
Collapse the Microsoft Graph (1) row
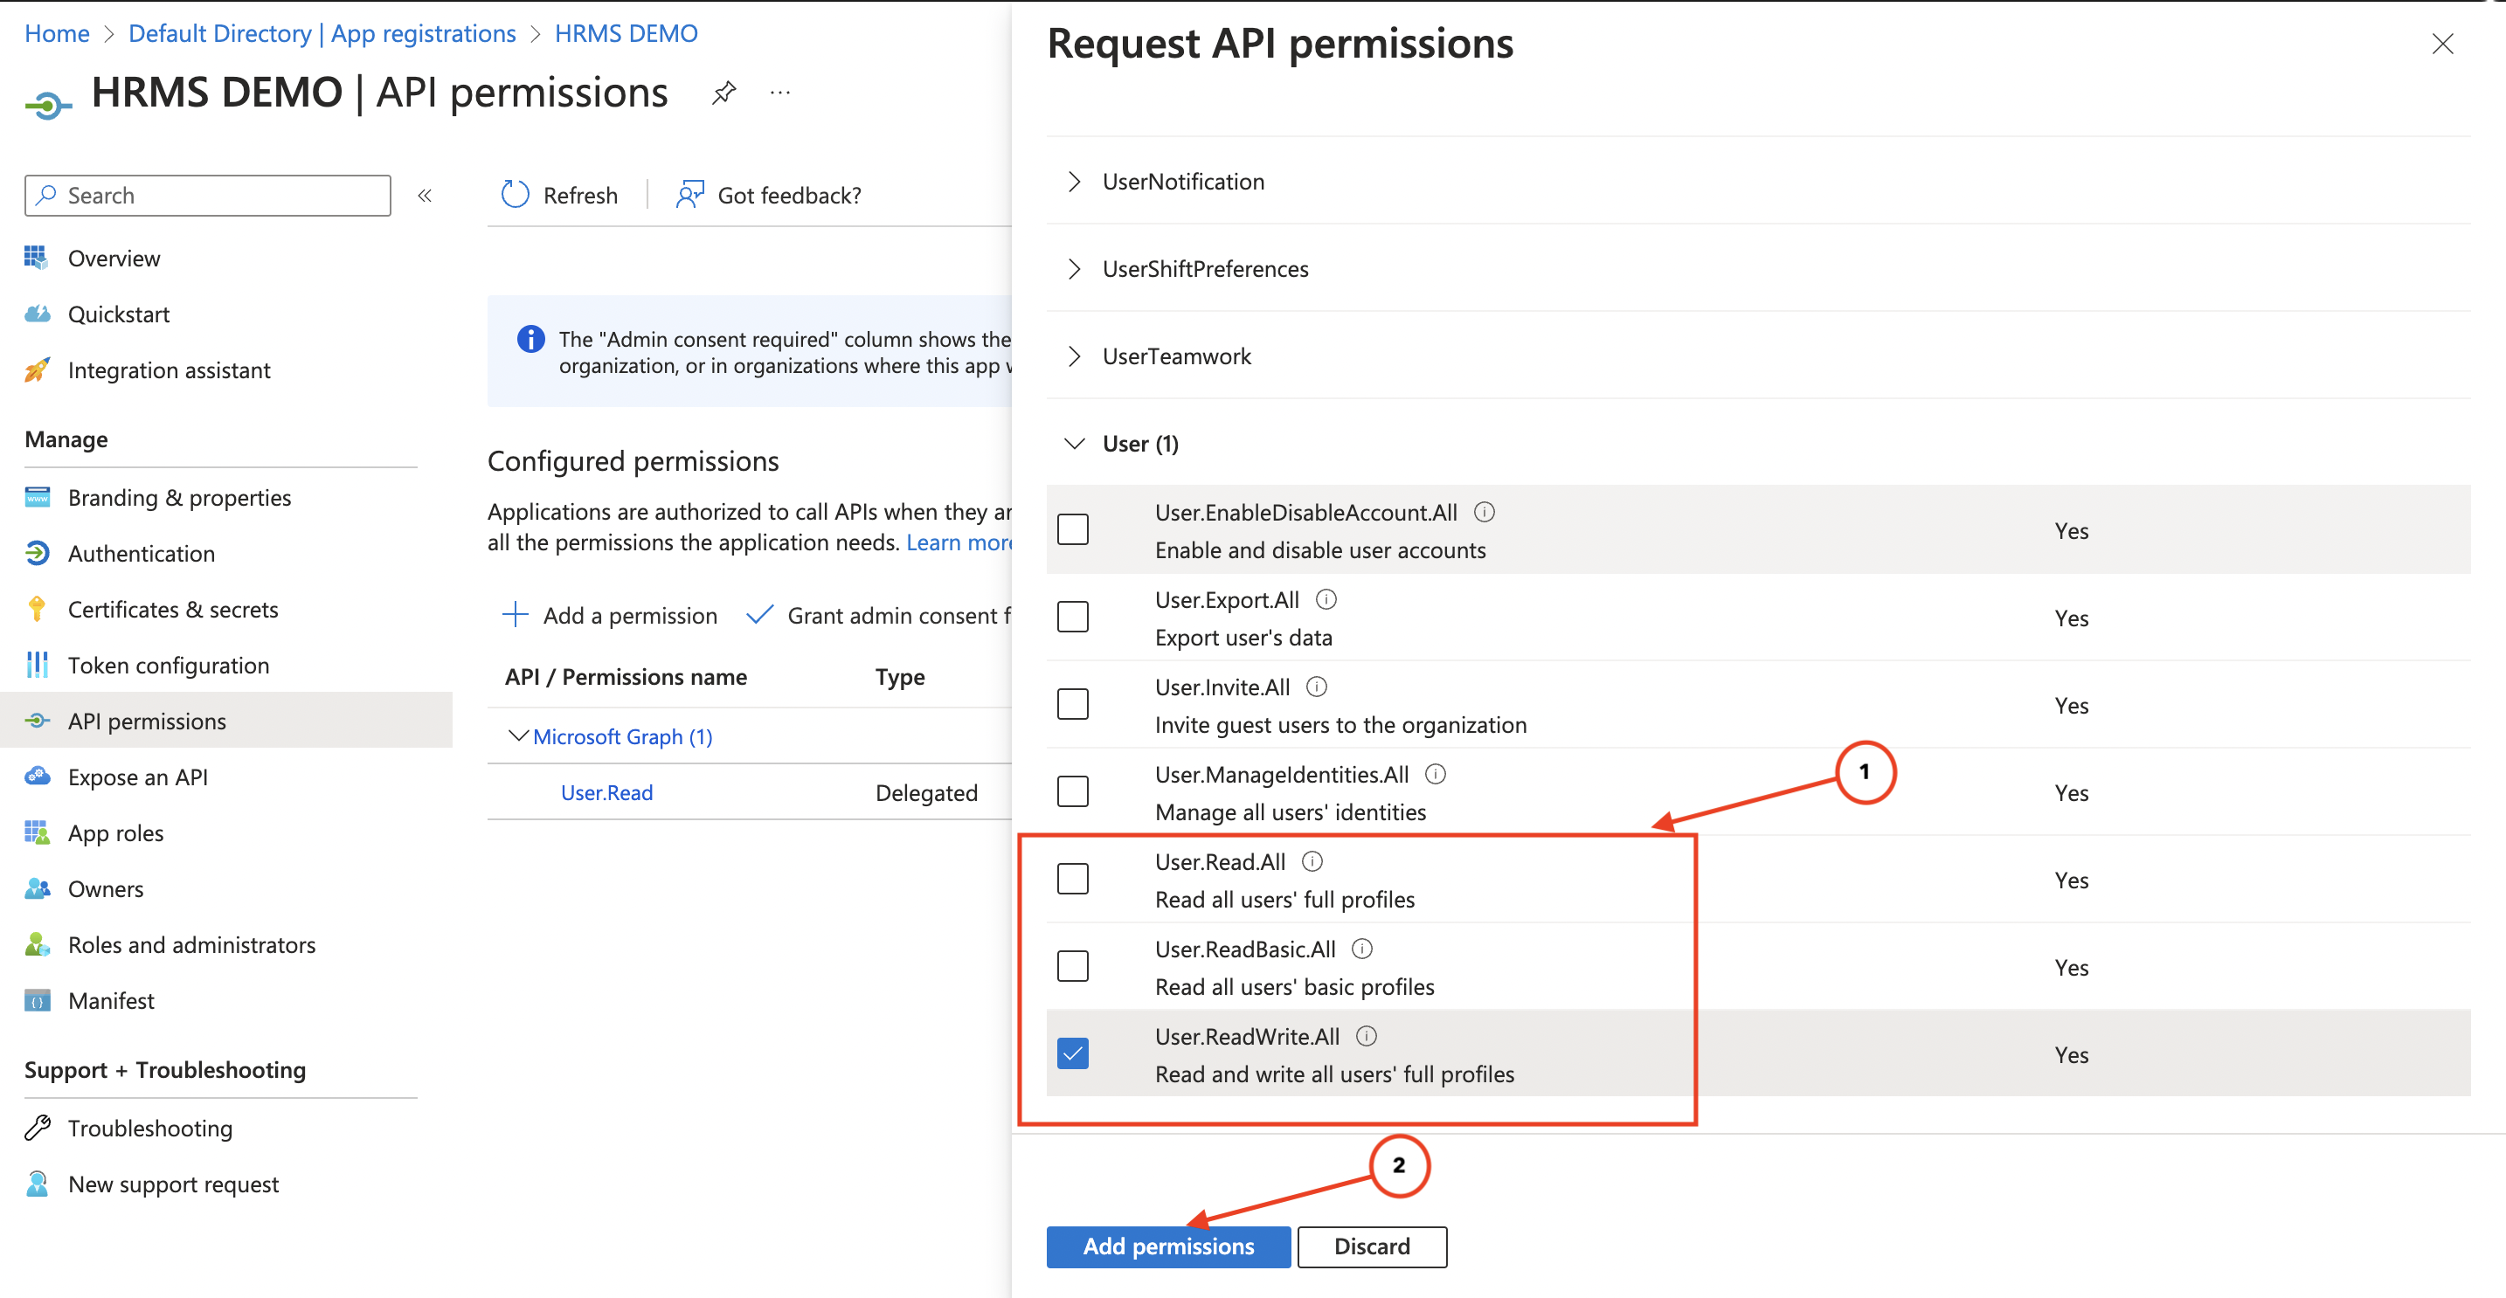[x=518, y=736]
